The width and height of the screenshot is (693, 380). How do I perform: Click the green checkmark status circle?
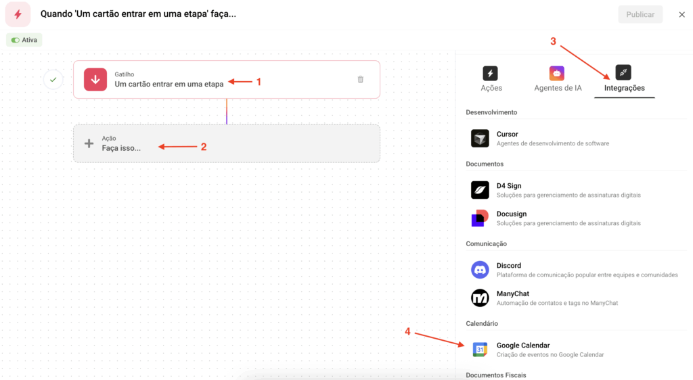(x=53, y=80)
